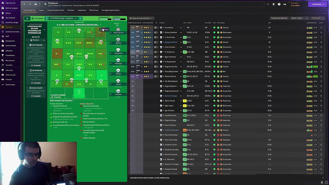Screen dimensions: 329x185
Task: Open Analyse matchs récents link
Action: (x=61, y=101)
